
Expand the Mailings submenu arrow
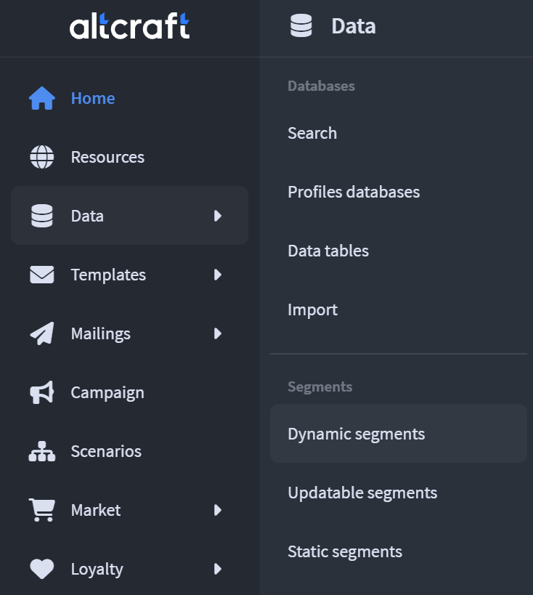pyautogui.click(x=217, y=333)
